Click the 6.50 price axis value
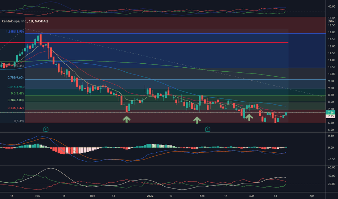This screenshot has width=338, height=199. pyautogui.click(x=331, y=123)
